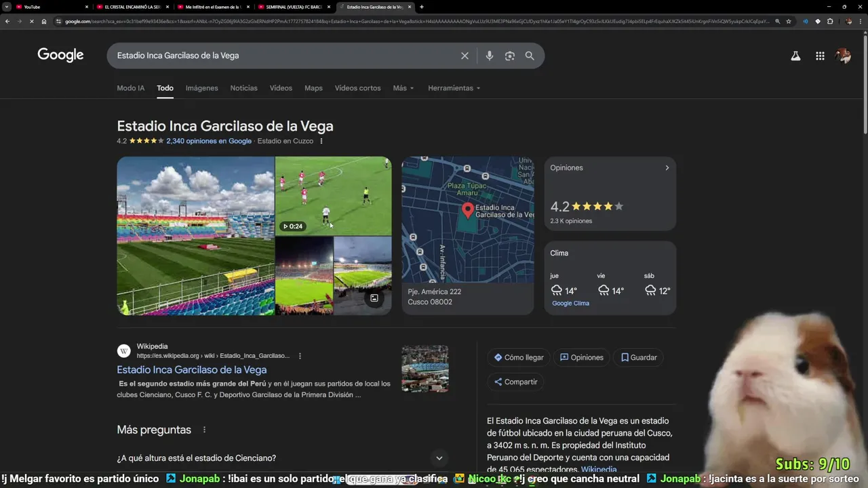Open tab search dropdown arrow
Image resolution: width=868 pixels, height=488 pixels.
tap(7, 7)
